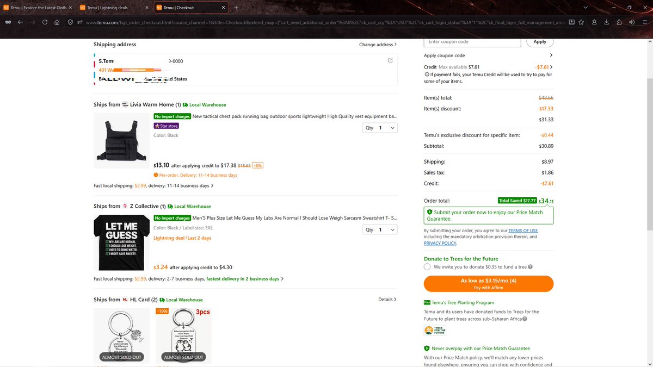Reload the checkout page
The height and width of the screenshot is (367, 653).
(45, 22)
